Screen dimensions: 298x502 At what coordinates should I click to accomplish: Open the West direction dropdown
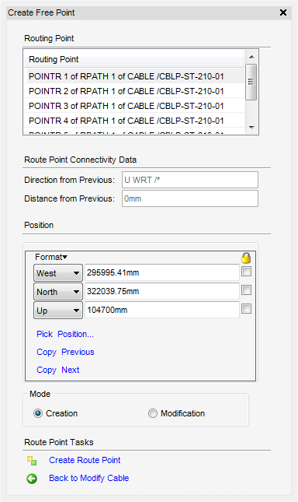[58, 273]
